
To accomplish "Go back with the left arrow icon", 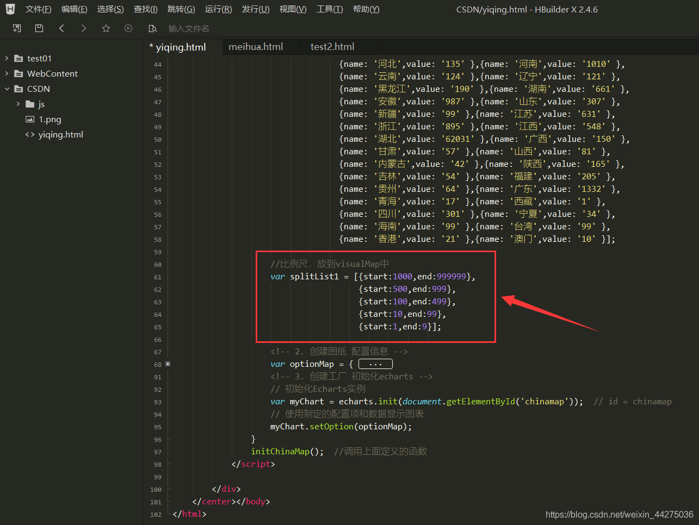I will coord(61,28).
